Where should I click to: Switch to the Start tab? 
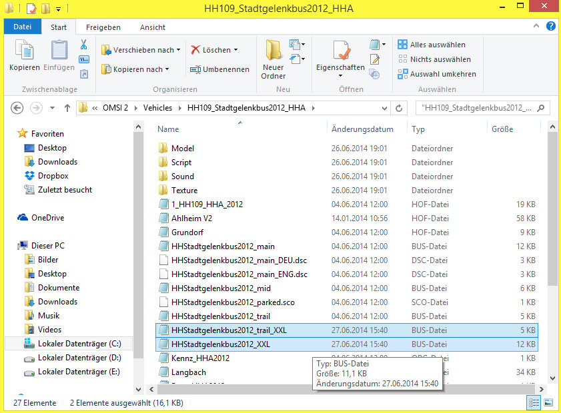pyautogui.click(x=59, y=27)
